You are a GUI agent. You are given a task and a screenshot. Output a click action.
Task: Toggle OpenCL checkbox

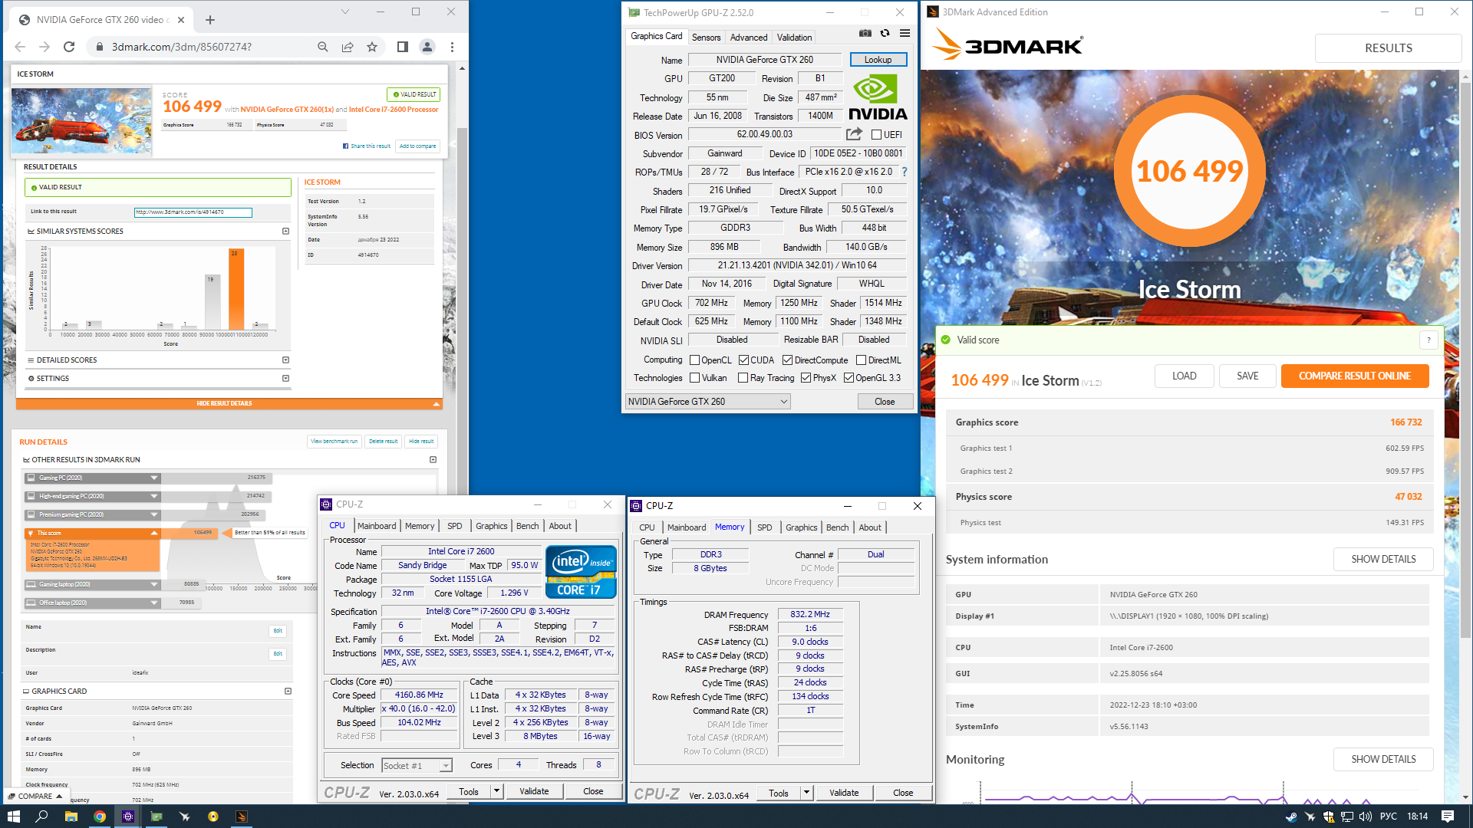(x=694, y=360)
